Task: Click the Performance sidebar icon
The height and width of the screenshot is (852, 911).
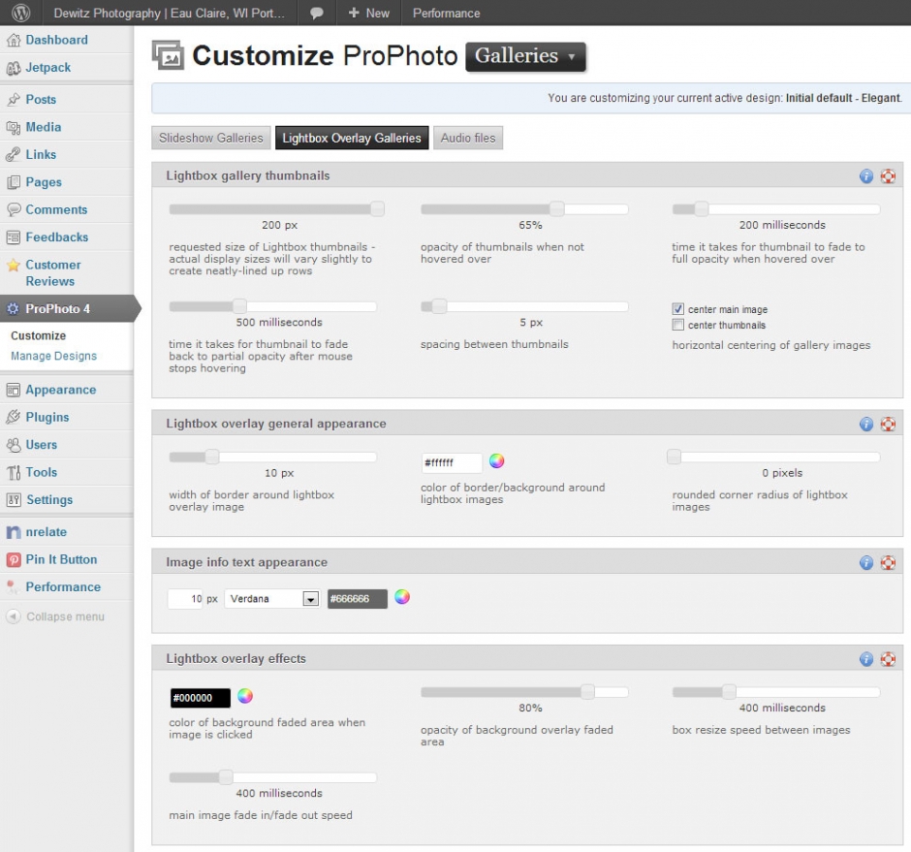Action: click(13, 587)
